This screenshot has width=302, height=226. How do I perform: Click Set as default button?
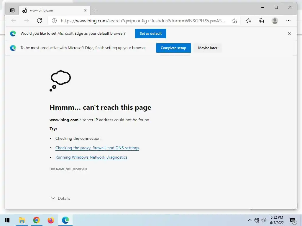(151, 34)
